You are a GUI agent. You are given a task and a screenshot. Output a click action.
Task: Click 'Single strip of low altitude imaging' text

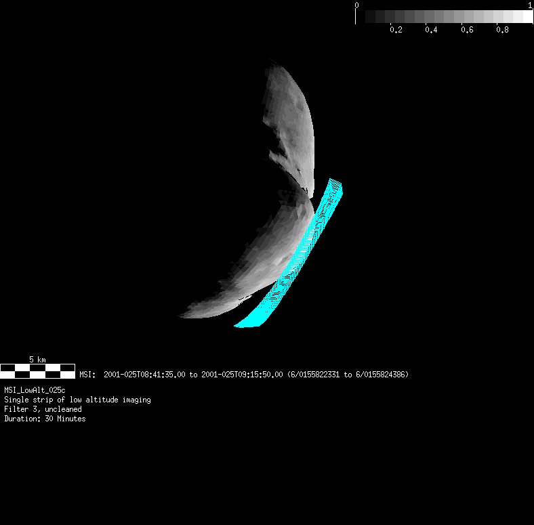77,400
